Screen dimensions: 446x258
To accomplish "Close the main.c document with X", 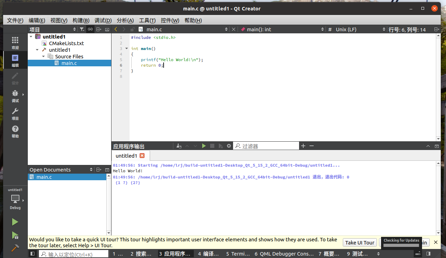I will tap(233, 30).
